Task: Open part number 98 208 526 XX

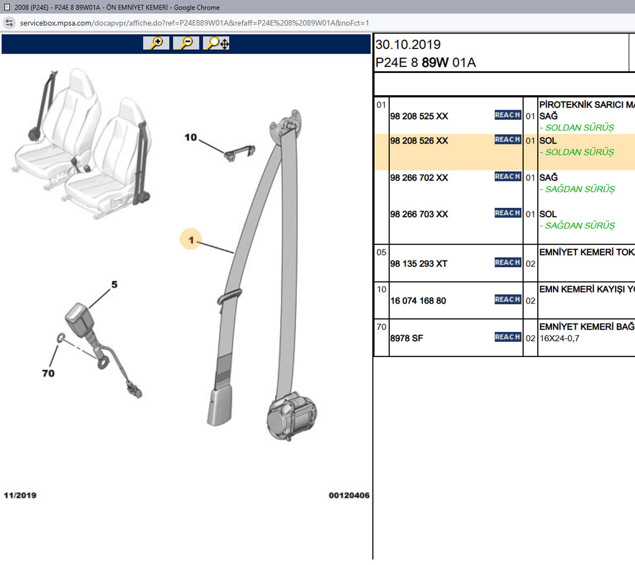Action: pos(419,141)
